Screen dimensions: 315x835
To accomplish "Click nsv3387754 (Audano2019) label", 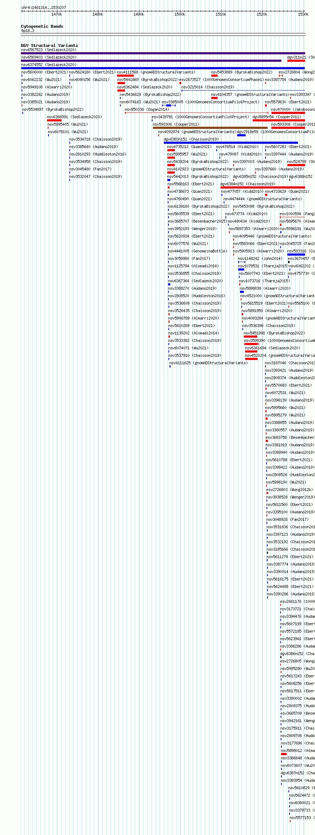I will click(x=289, y=80).
